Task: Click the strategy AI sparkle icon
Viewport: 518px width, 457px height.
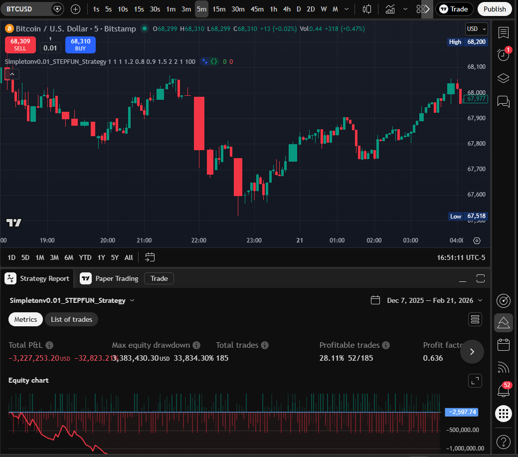Action: [205, 61]
